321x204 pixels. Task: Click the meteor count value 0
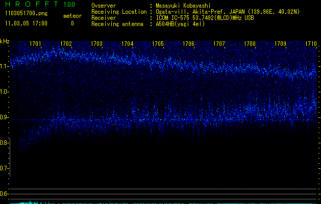coord(72,23)
